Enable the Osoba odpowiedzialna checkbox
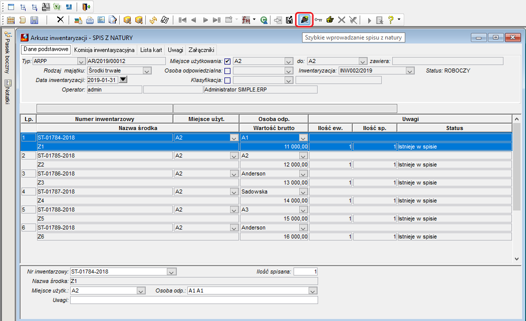This screenshot has height=321, width=526. [227, 70]
